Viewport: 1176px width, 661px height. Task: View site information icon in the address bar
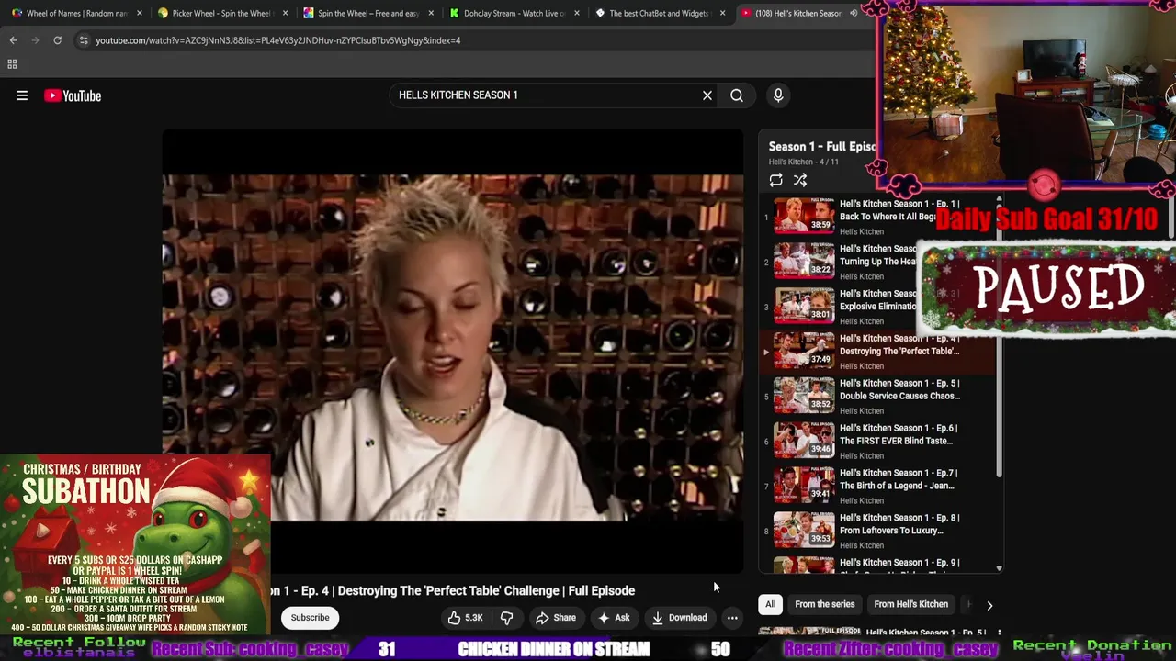[84, 40]
